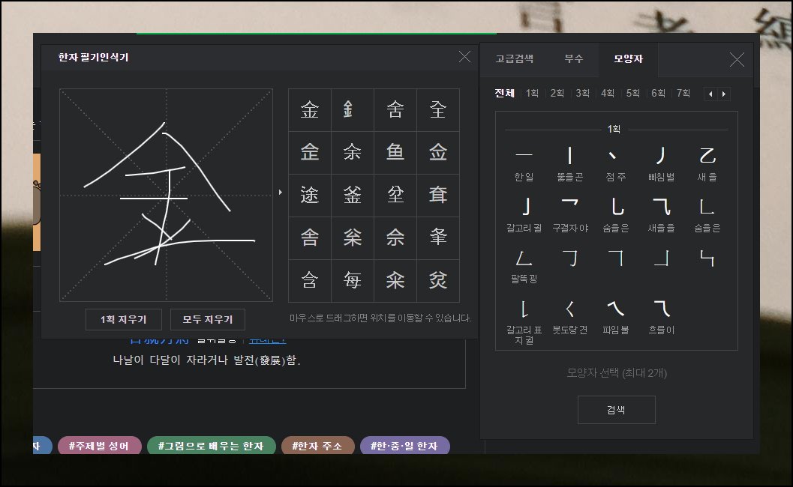This screenshot has height=487, width=793.
Task: Select the 全 candidate character
Action: 438,109
